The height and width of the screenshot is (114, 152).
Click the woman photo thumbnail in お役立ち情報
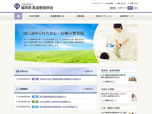(x=132, y=97)
